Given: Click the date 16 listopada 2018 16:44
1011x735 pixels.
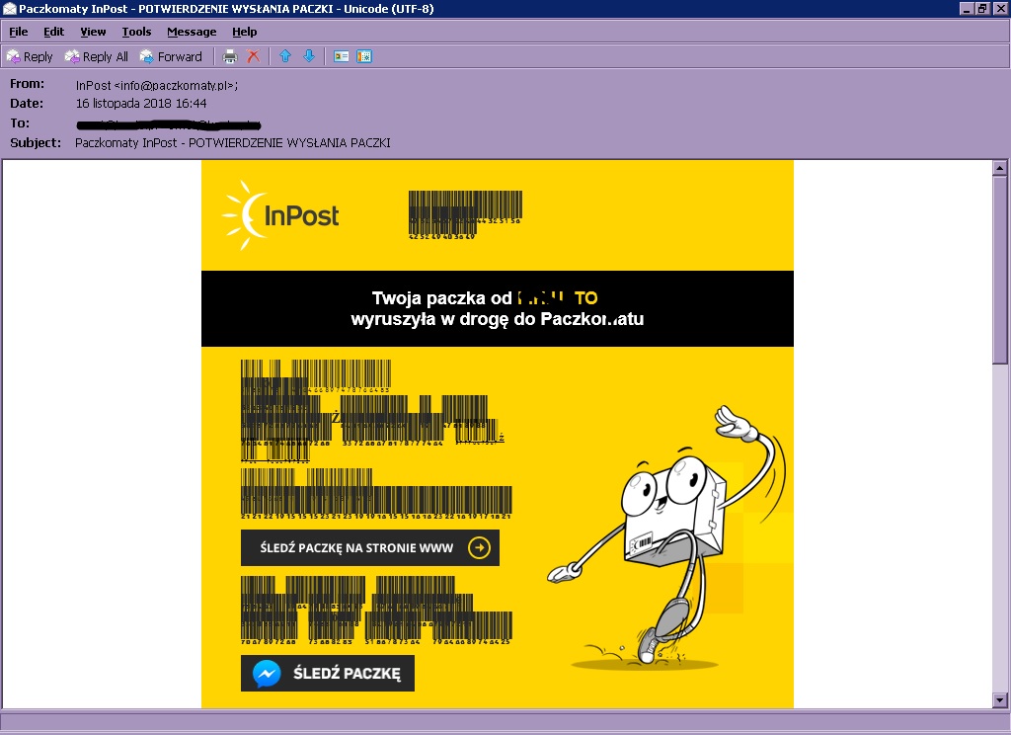Looking at the screenshot, I should click(141, 104).
